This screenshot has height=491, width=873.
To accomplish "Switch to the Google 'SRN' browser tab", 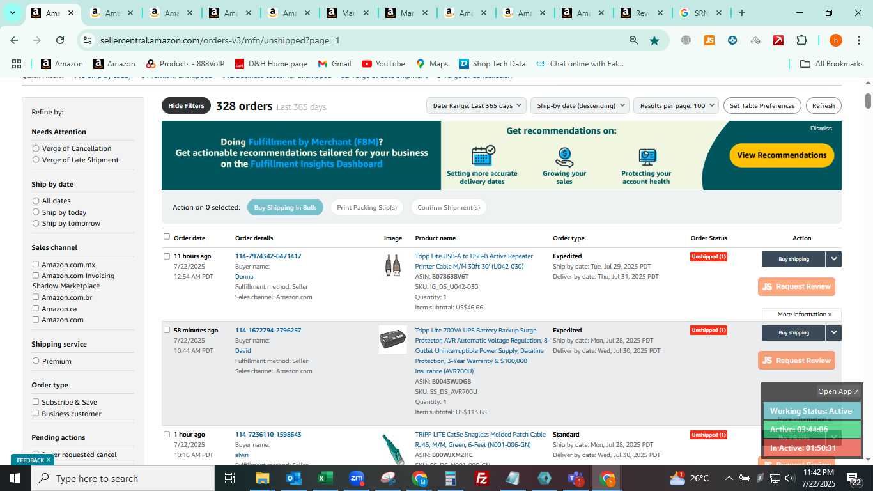I will [x=700, y=13].
